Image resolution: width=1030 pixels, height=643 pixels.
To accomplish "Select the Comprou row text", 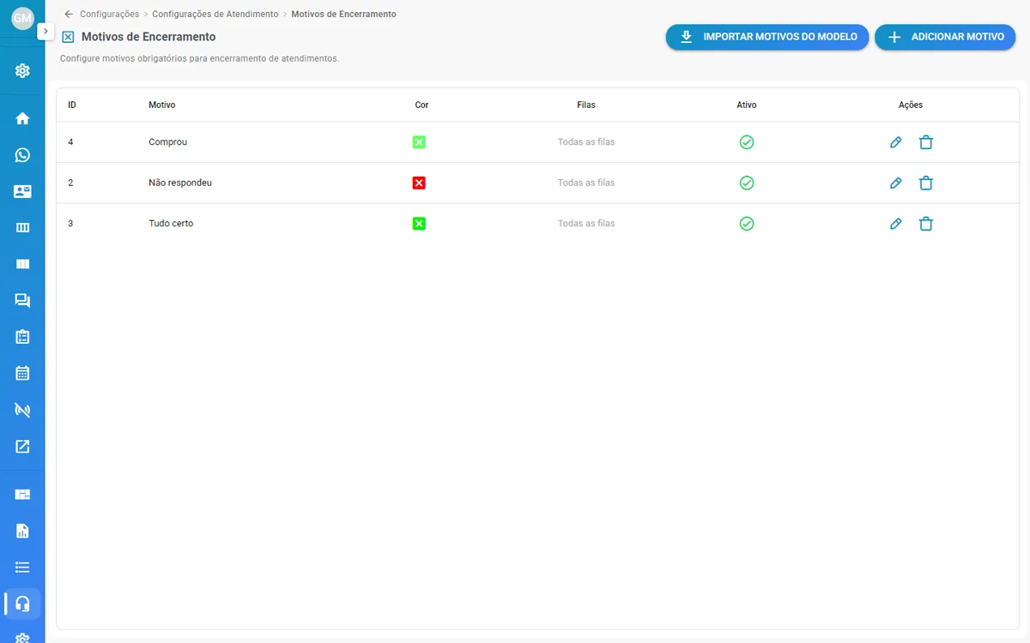I will pos(168,142).
